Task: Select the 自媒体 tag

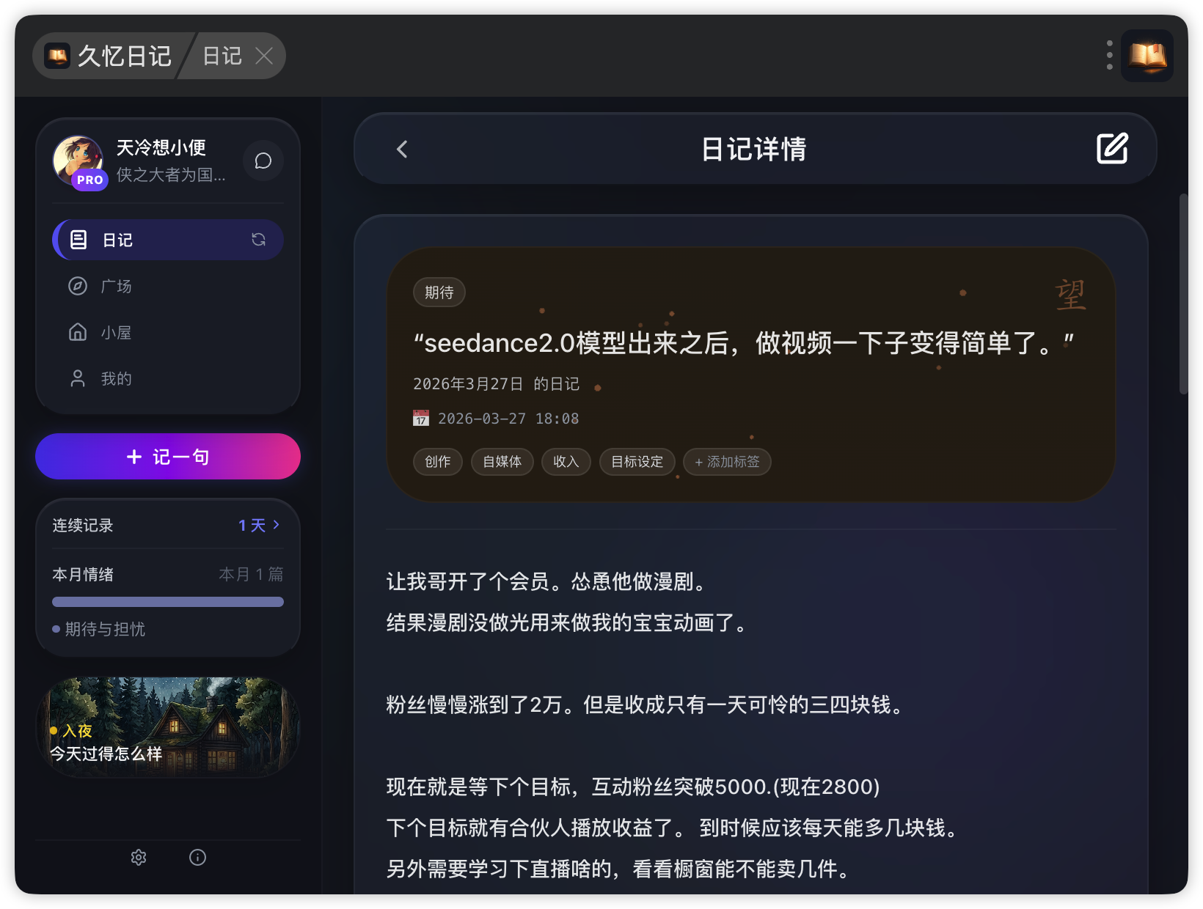Action: (x=502, y=462)
